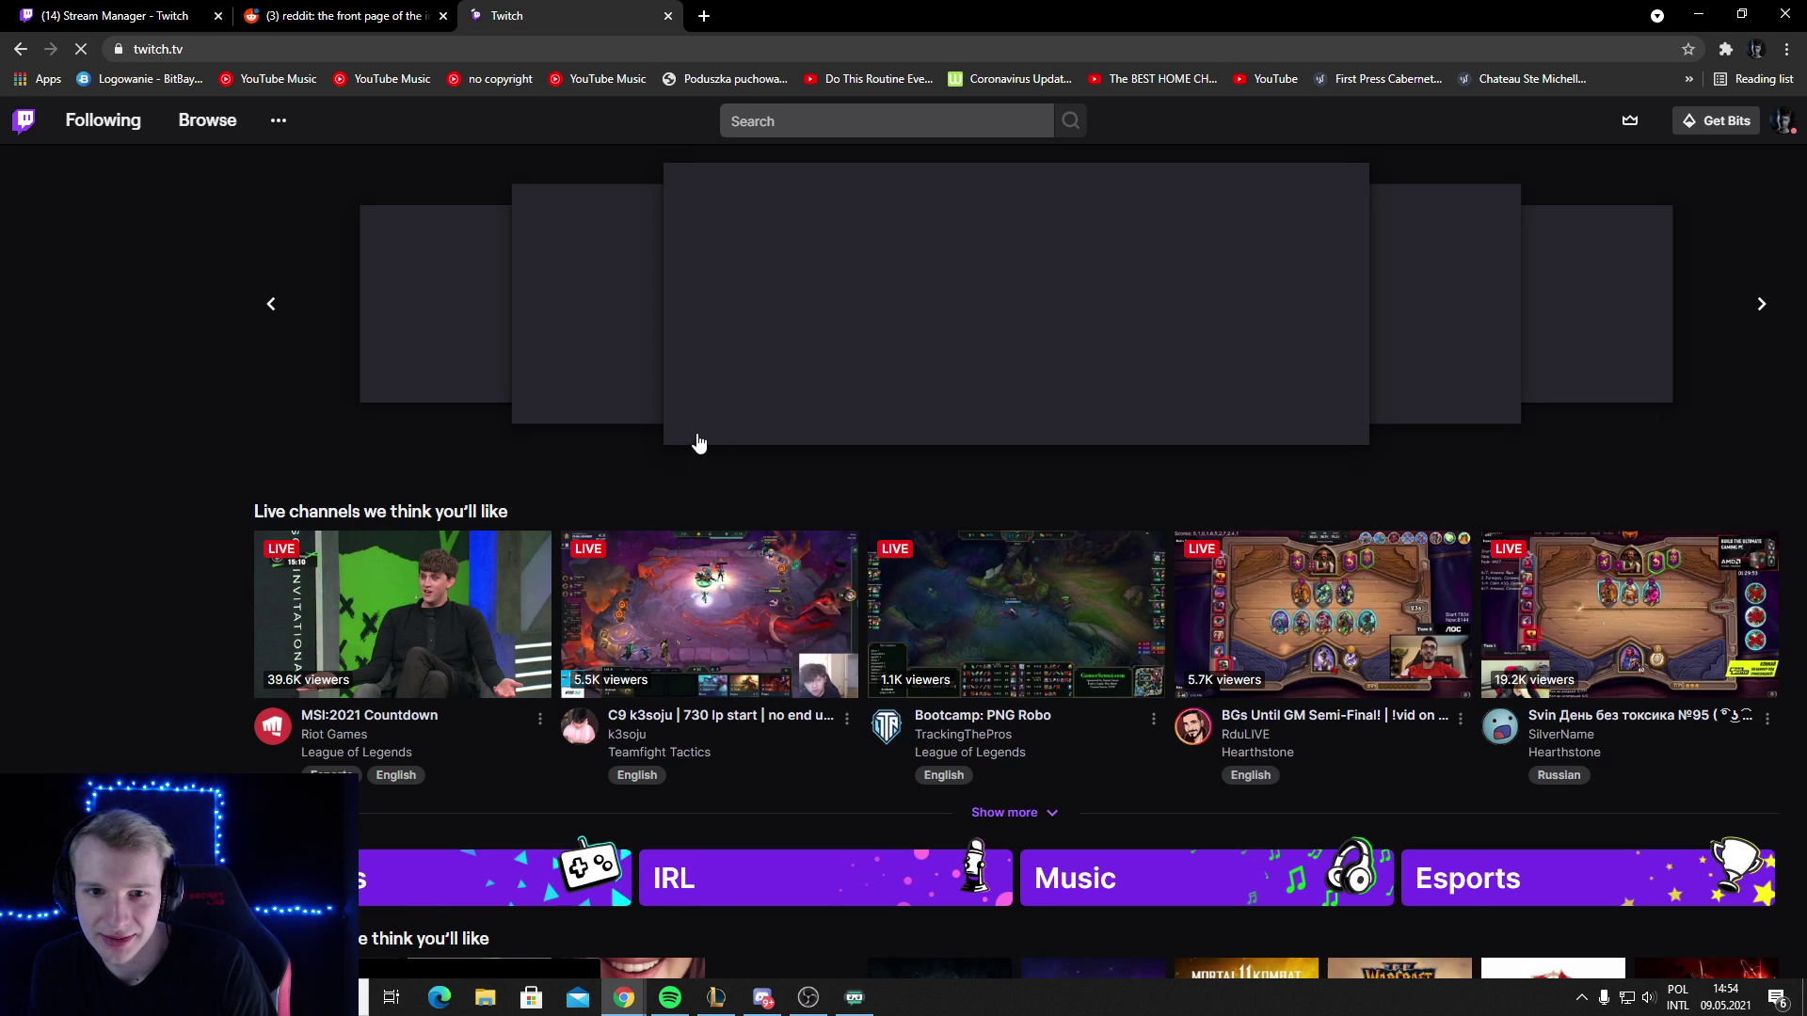
Task: Click SilverName channel avatar
Action: point(1500,726)
